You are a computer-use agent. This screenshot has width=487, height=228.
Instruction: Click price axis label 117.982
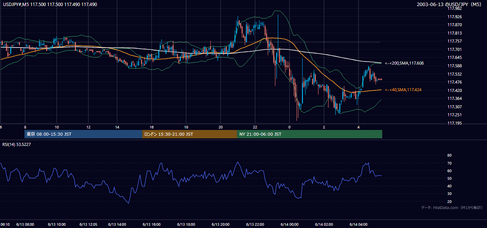point(454,8)
